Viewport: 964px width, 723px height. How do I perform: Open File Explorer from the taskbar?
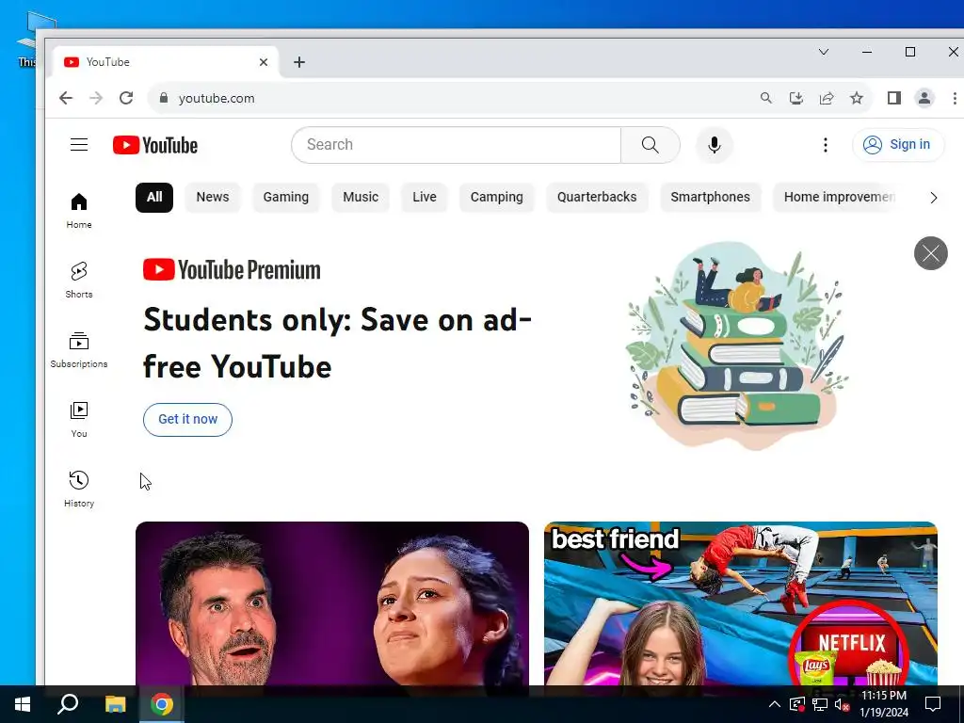click(x=115, y=704)
